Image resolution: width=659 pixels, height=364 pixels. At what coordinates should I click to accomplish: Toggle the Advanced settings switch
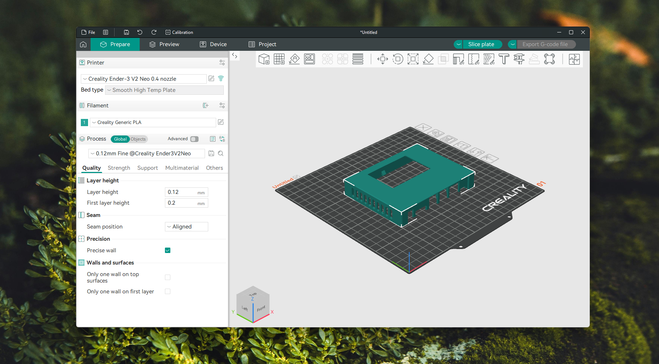[195, 139]
